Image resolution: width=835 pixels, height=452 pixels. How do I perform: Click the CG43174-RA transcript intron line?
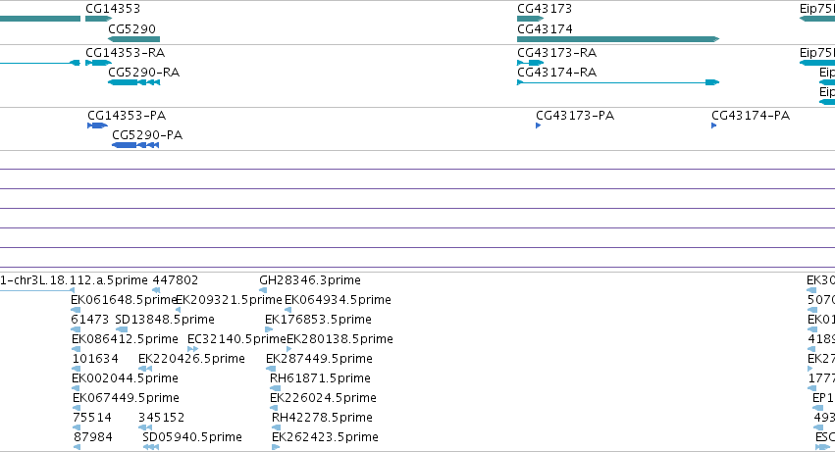point(614,82)
